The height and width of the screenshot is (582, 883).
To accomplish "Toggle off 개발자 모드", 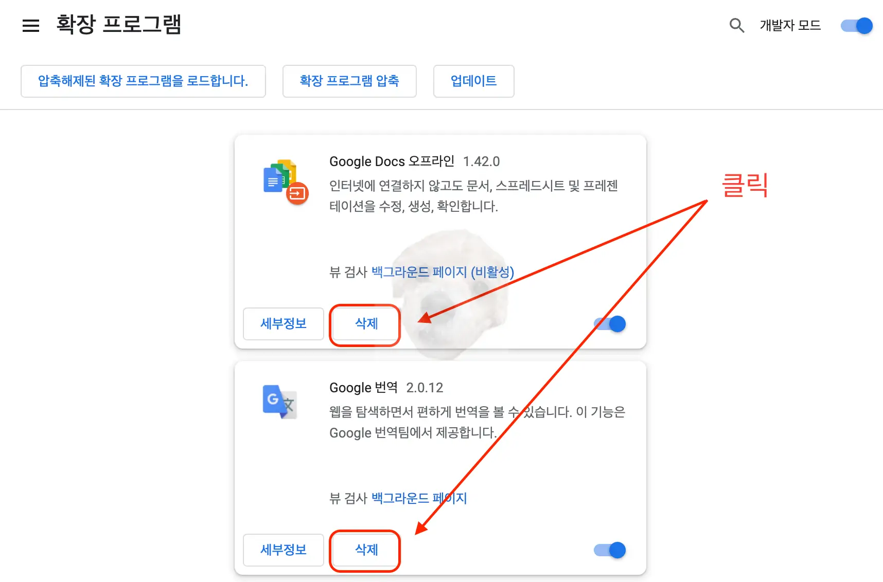I will [x=856, y=26].
